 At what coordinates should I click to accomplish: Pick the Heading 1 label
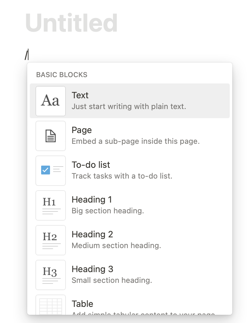pyautogui.click(x=92, y=200)
